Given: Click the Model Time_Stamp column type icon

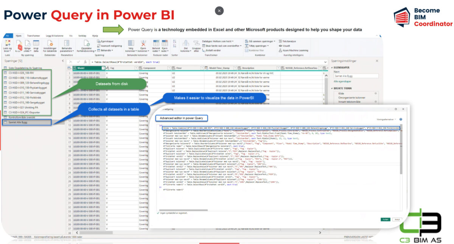Looking at the screenshot, I should [x=207, y=68].
